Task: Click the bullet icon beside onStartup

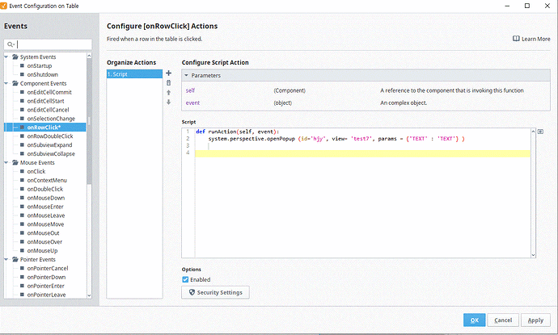Action: 22,65
